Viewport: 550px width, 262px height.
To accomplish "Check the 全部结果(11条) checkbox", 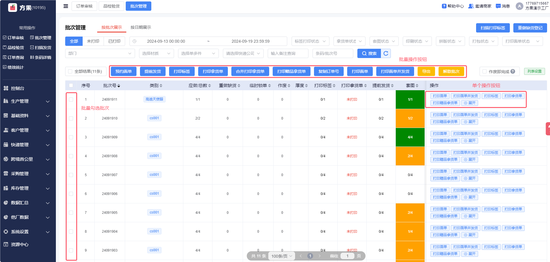I will coord(70,71).
